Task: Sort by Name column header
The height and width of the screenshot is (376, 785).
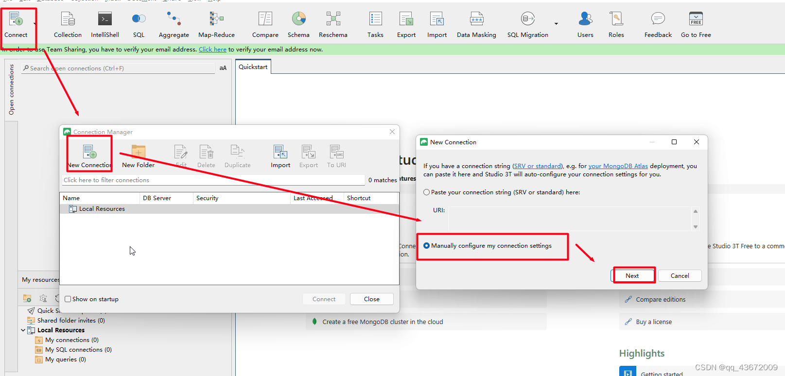Action: (100, 198)
